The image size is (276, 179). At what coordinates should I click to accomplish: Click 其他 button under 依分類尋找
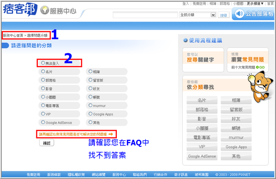(236, 156)
